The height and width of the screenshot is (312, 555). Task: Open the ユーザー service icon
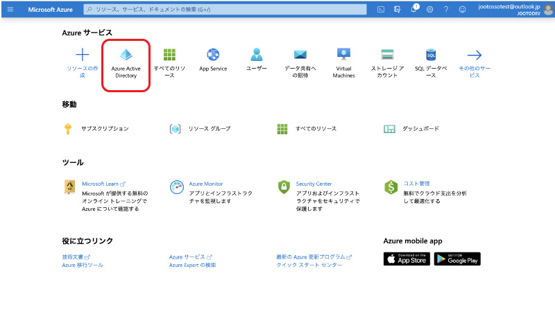[x=257, y=55]
